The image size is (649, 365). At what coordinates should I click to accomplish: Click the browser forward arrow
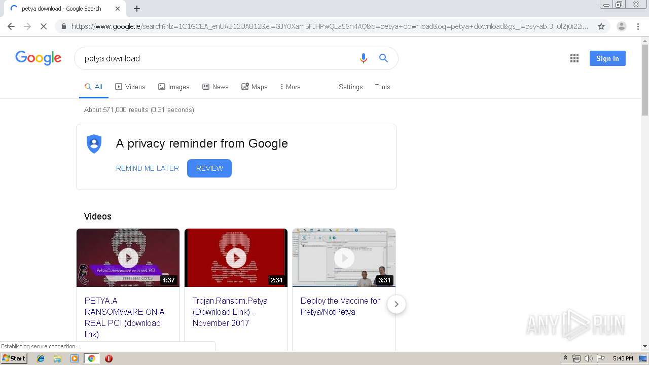point(27,26)
